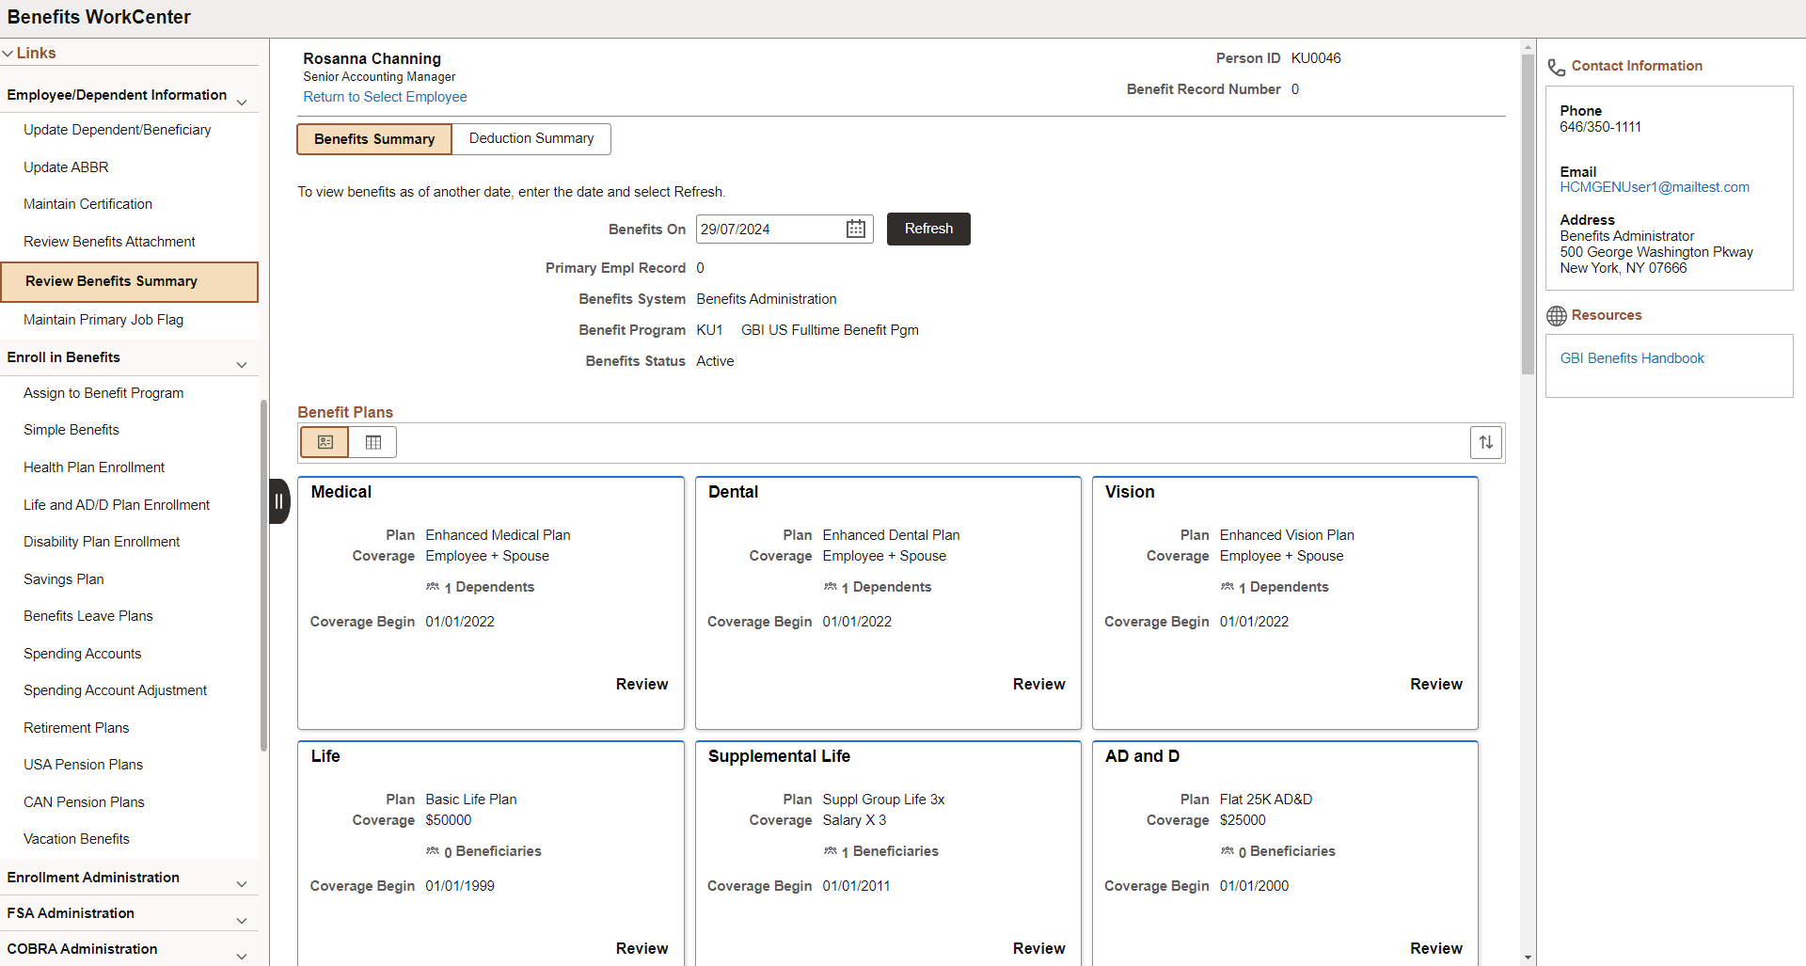Click the sort icon above the benefit plan cards
The image size is (1806, 966).
coord(1485,441)
